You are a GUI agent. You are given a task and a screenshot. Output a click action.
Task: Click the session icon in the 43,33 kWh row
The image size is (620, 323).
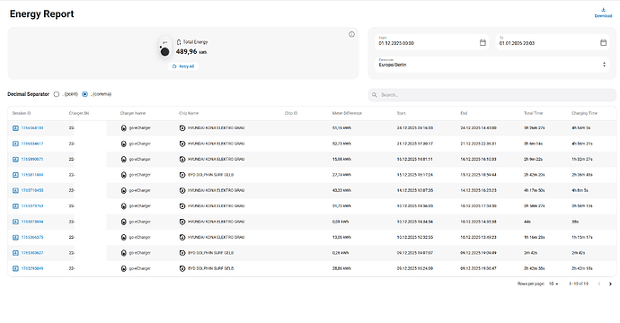tap(15, 190)
